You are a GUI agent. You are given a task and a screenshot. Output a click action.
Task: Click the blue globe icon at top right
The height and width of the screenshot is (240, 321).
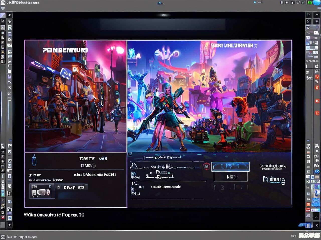click(x=316, y=3)
